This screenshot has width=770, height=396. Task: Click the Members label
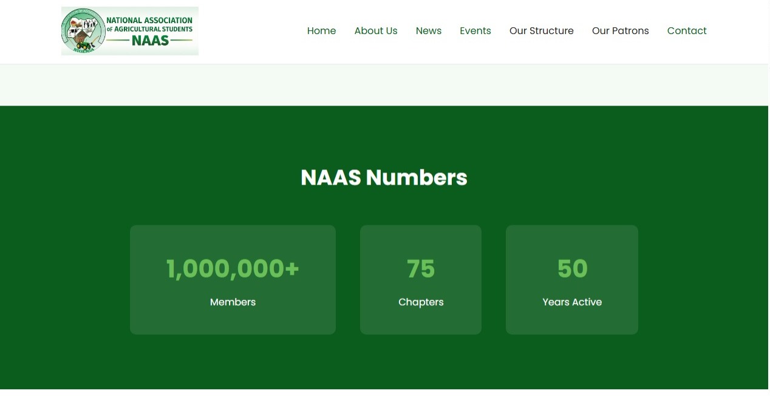[233, 302]
